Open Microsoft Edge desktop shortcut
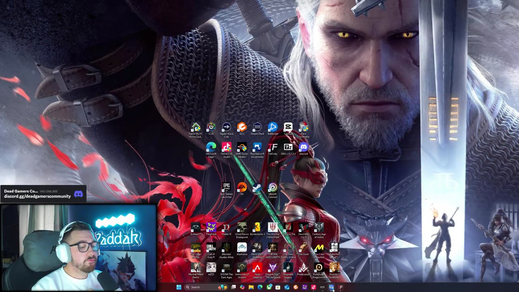519x292 pixels. click(x=211, y=150)
